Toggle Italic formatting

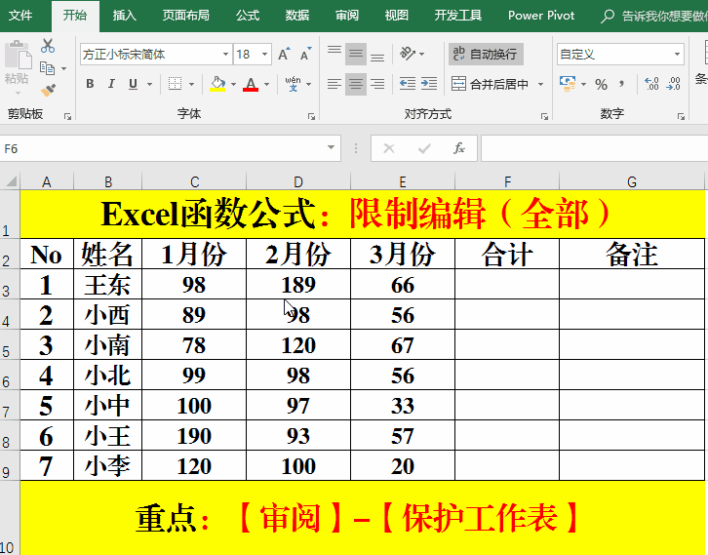pyautogui.click(x=111, y=84)
